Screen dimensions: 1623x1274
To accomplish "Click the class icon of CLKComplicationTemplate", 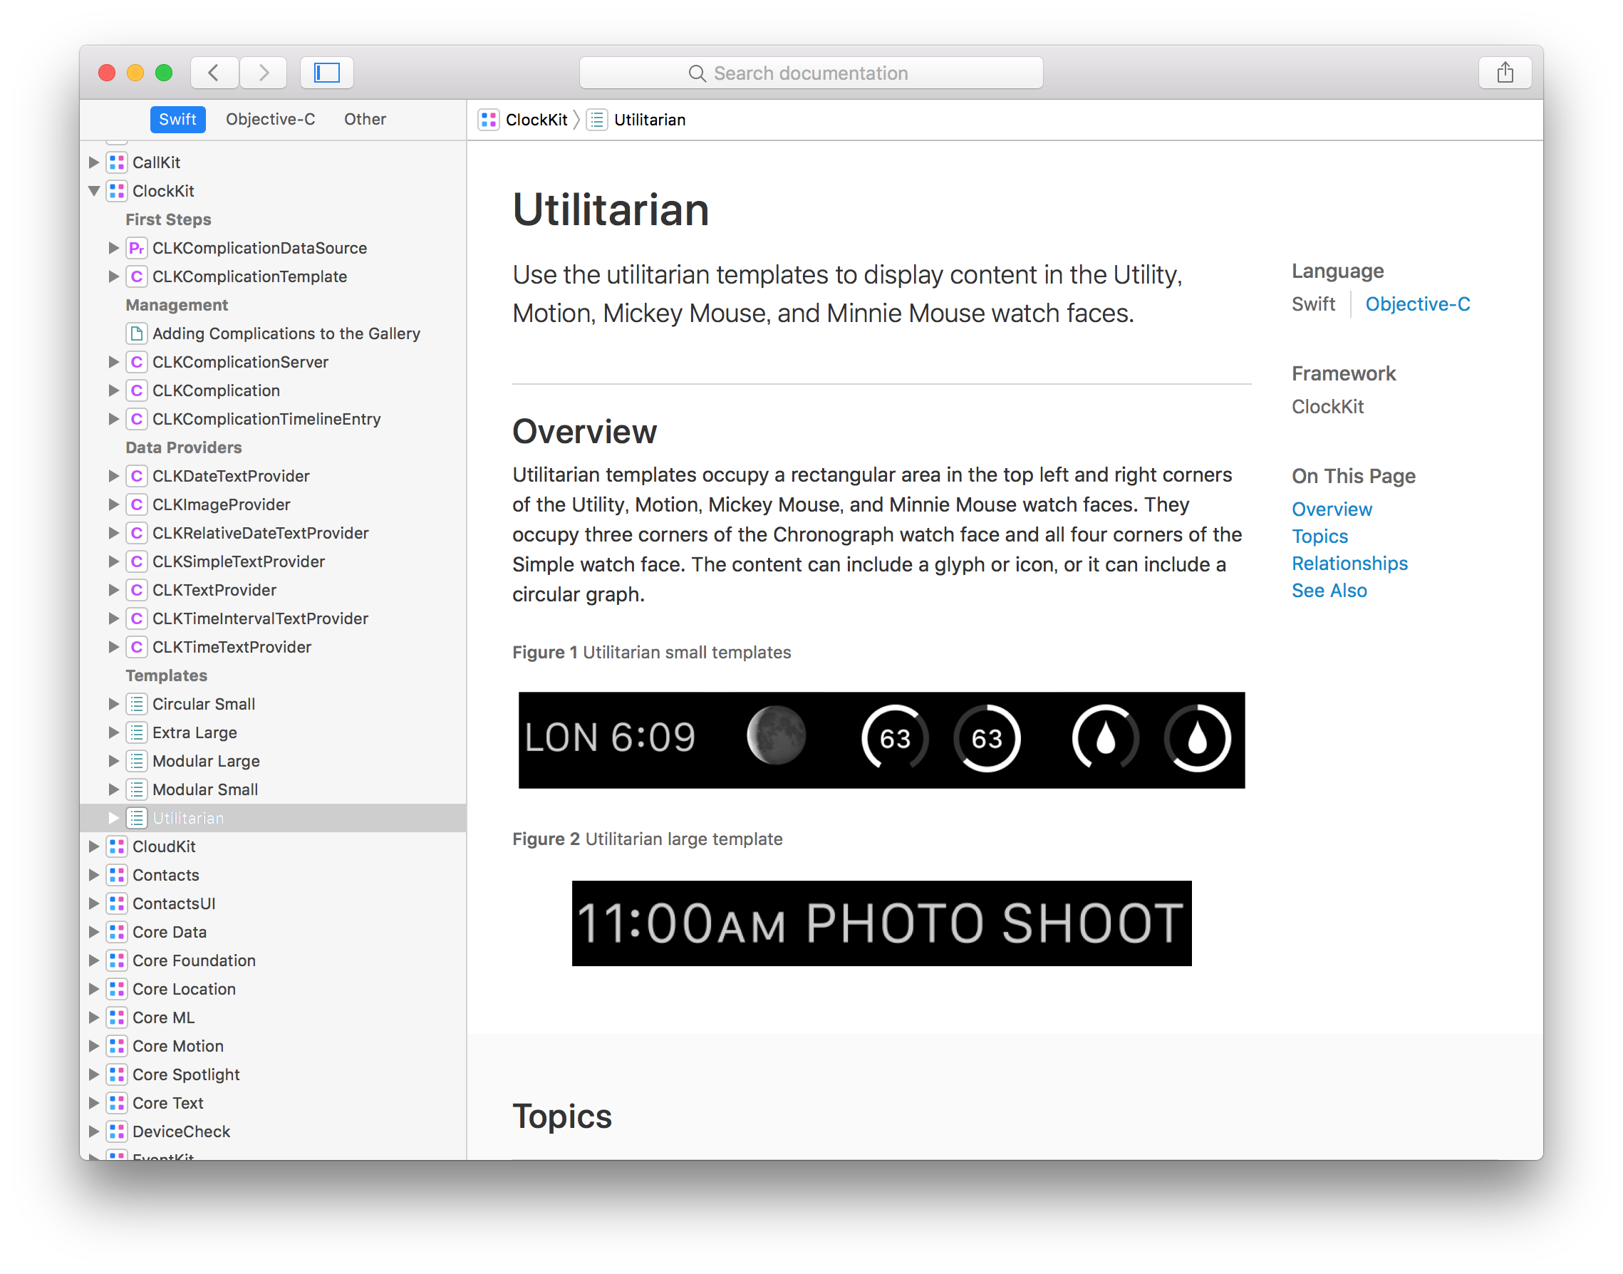I will [137, 276].
